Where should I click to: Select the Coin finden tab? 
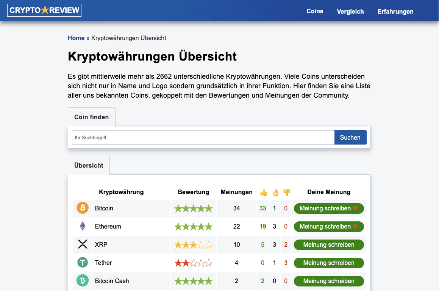[x=92, y=117]
